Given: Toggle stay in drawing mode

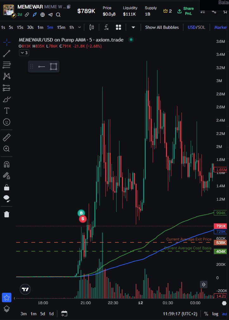Looking at the screenshot, I should tap(7, 176).
